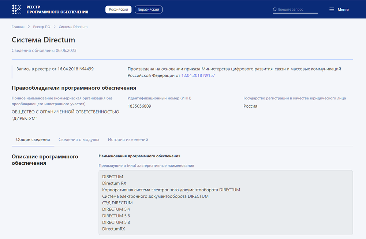Screen dimensions: 366x239
Task: Click the "Идентификационный номер (ИНН)" label
Action: 160,98
